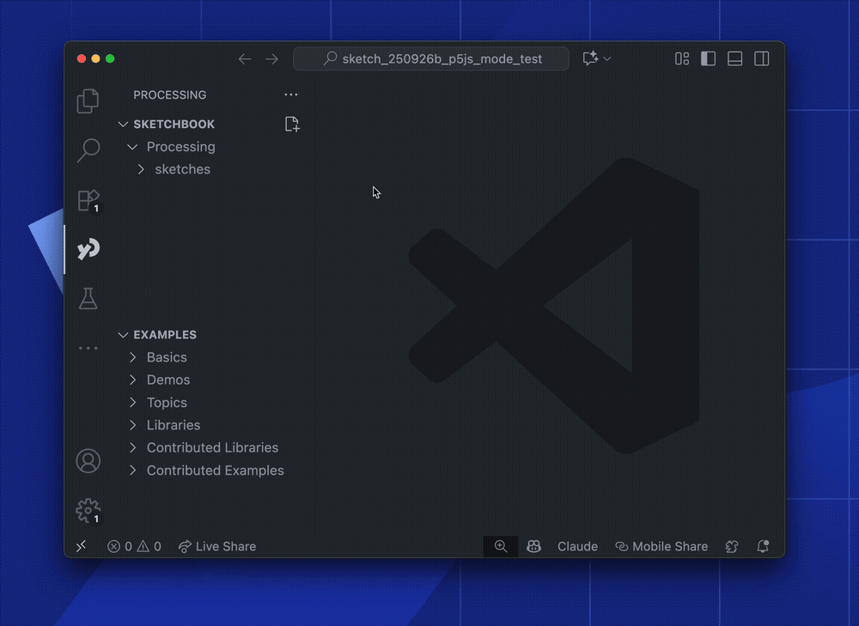This screenshot has width=859, height=626.
Task: Click Live Share in status bar
Action: (216, 546)
